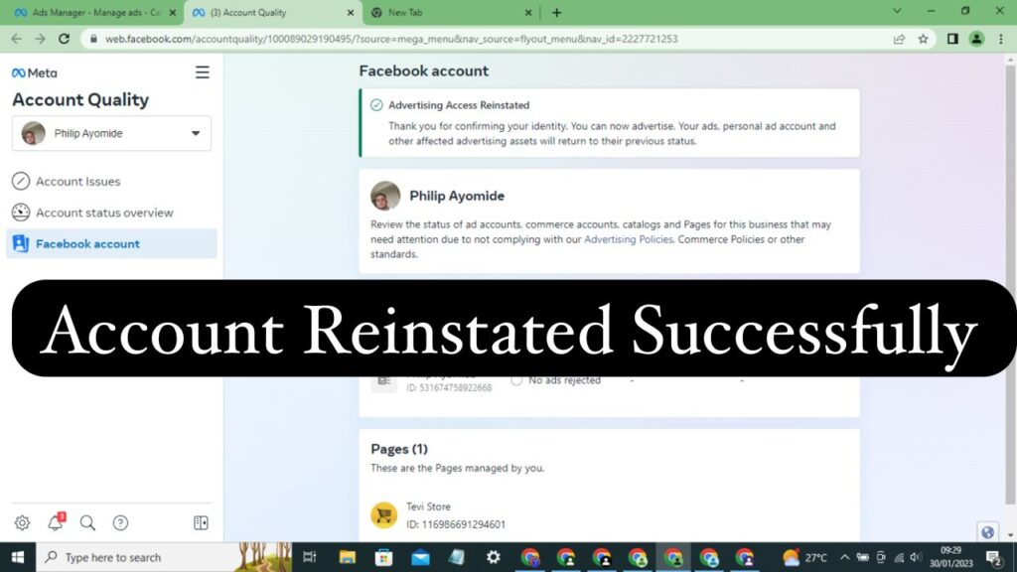This screenshot has height=572, width=1017.
Task: Go back using the browser back arrow
Action: click(x=16, y=39)
